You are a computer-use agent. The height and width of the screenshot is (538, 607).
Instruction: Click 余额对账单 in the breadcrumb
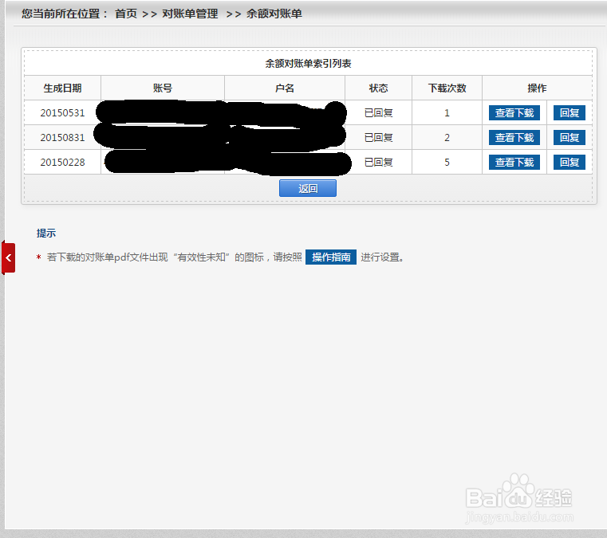point(274,14)
